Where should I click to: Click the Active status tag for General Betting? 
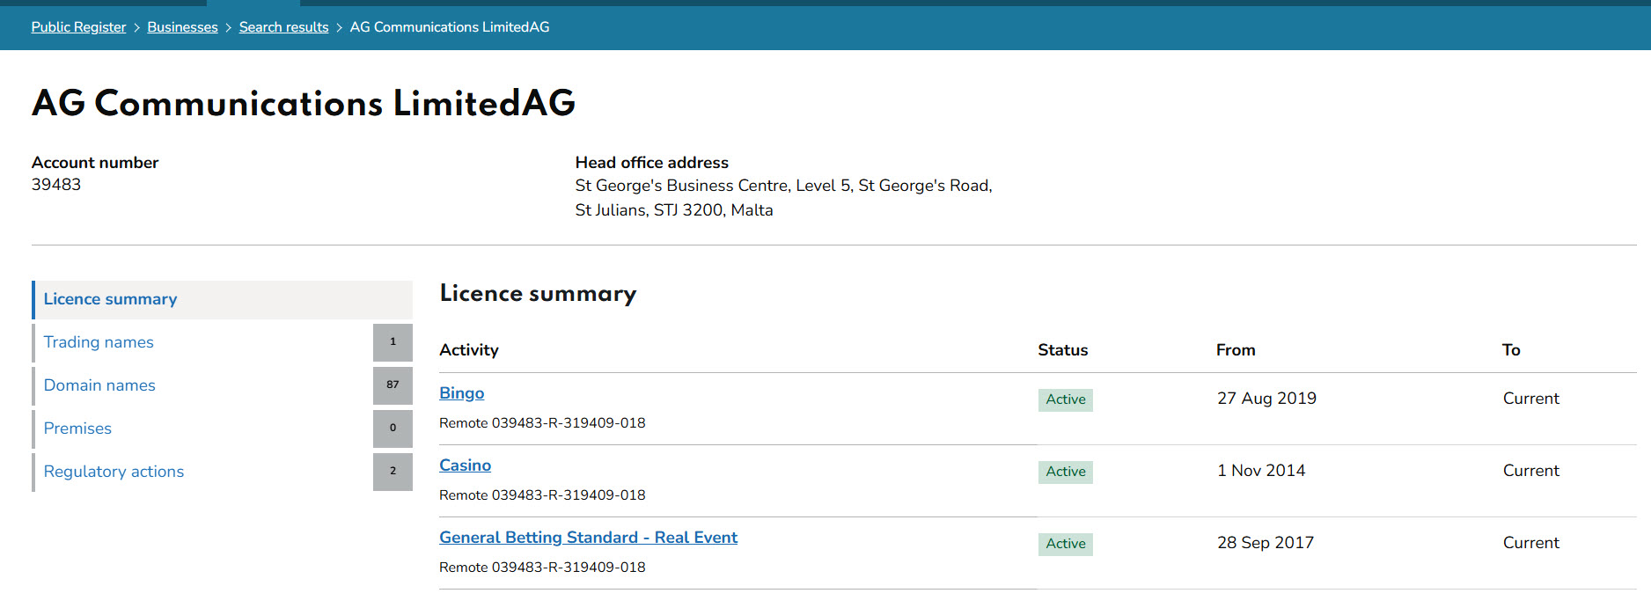click(1065, 544)
